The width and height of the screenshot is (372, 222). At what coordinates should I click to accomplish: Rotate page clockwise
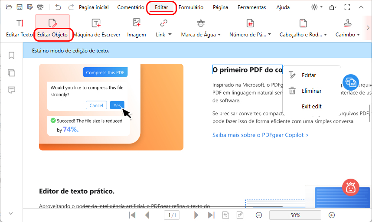pos(240,215)
